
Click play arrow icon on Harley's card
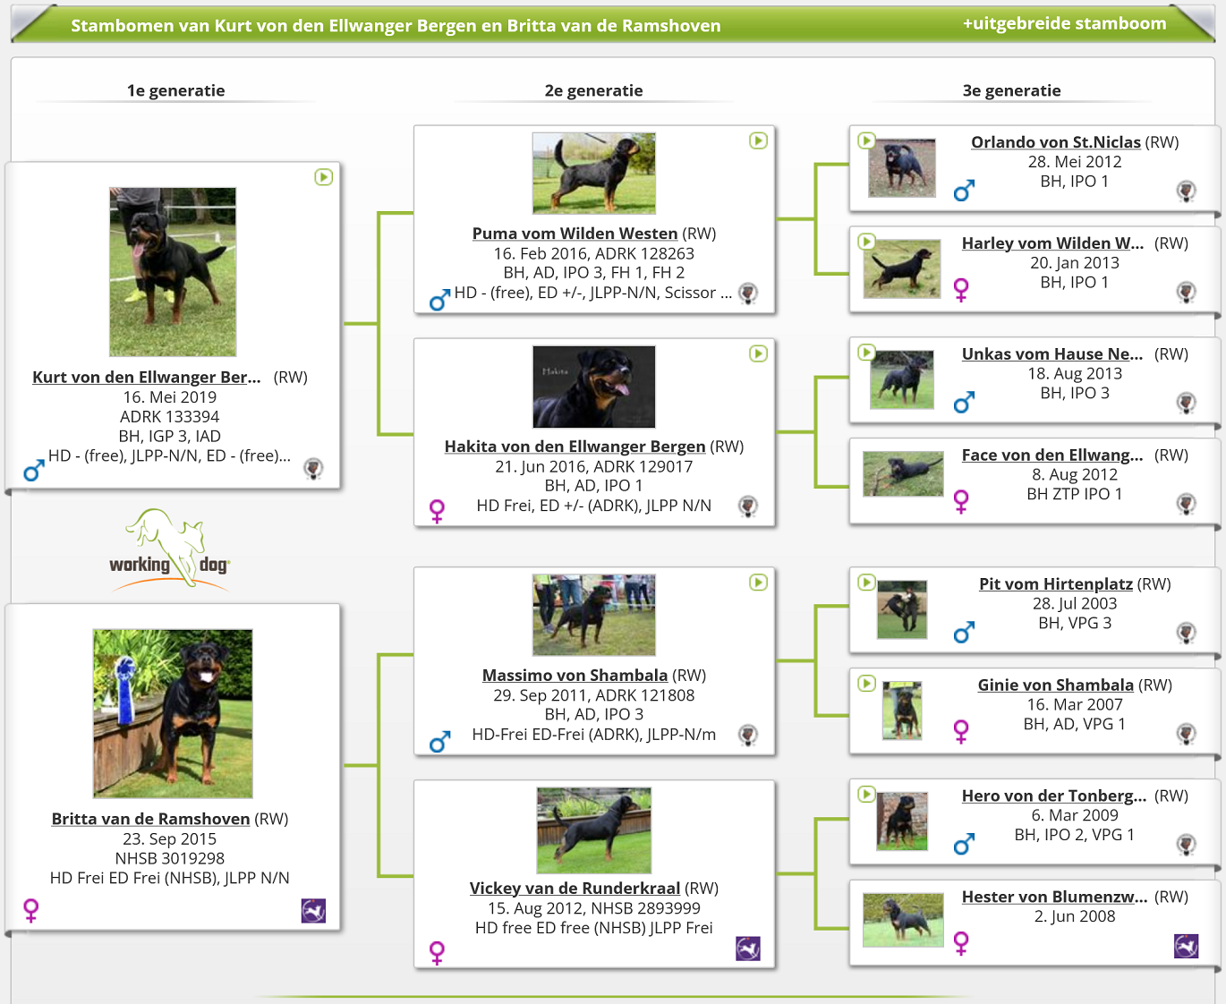click(x=866, y=242)
